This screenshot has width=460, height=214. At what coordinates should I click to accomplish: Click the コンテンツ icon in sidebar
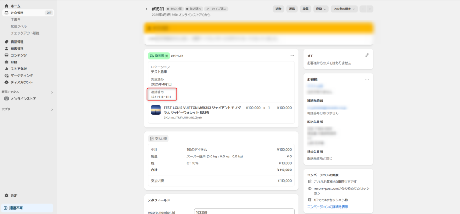pyautogui.click(x=6, y=55)
